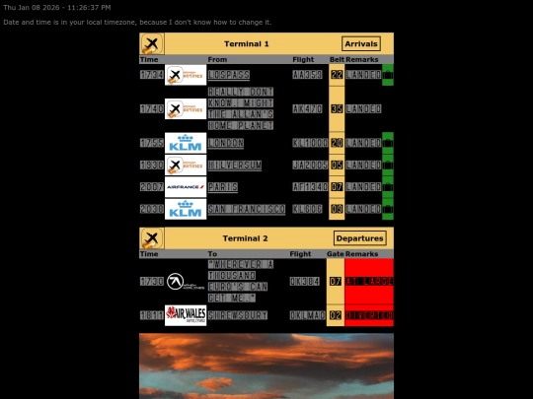Click departure time 1730
Viewport: 533px width, 399px height.
(x=152, y=281)
